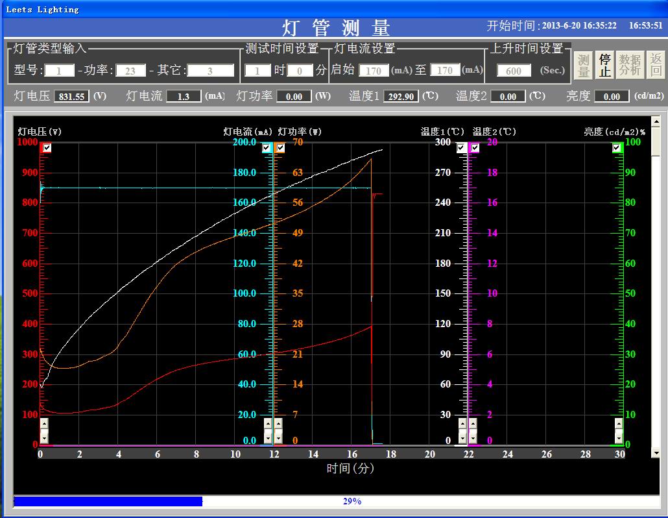Hide the 灯功率 power curve checkbox
This screenshot has width=668, height=518.
pyautogui.click(x=280, y=148)
